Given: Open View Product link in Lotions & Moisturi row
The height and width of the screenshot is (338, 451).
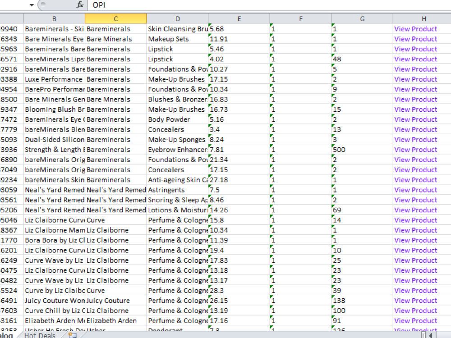Looking at the screenshot, I should click(x=416, y=210).
